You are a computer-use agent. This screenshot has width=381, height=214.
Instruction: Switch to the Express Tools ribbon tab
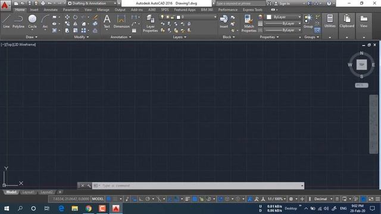point(252,10)
